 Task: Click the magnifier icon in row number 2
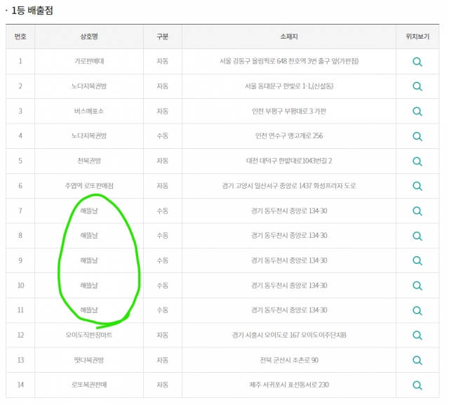pyautogui.click(x=417, y=86)
